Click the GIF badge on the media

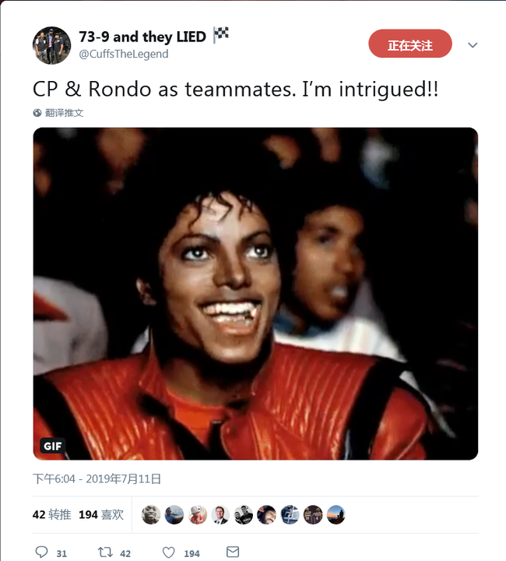click(x=52, y=446)
